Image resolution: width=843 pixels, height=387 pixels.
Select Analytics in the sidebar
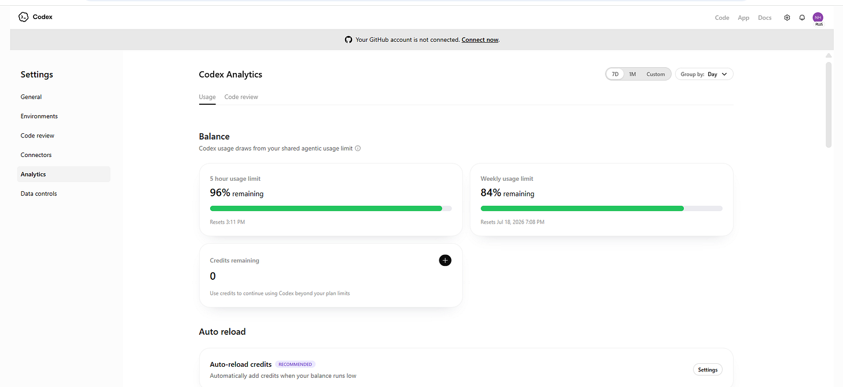[64, 174]
